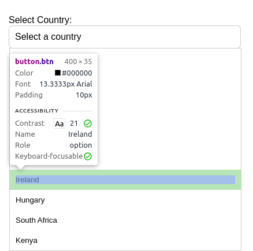Screen dimensions: 253x251
Task: Select the Kenya option
Action: tap(125, 241)
